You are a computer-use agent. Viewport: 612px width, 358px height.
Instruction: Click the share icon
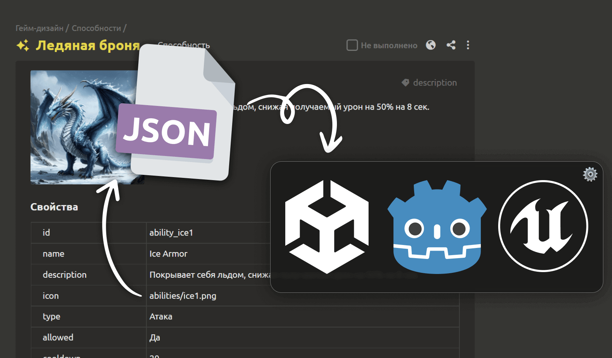point(451,45)
